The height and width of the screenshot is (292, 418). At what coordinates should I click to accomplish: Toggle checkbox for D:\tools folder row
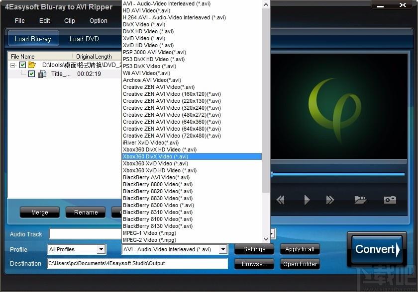coord(22,65)
